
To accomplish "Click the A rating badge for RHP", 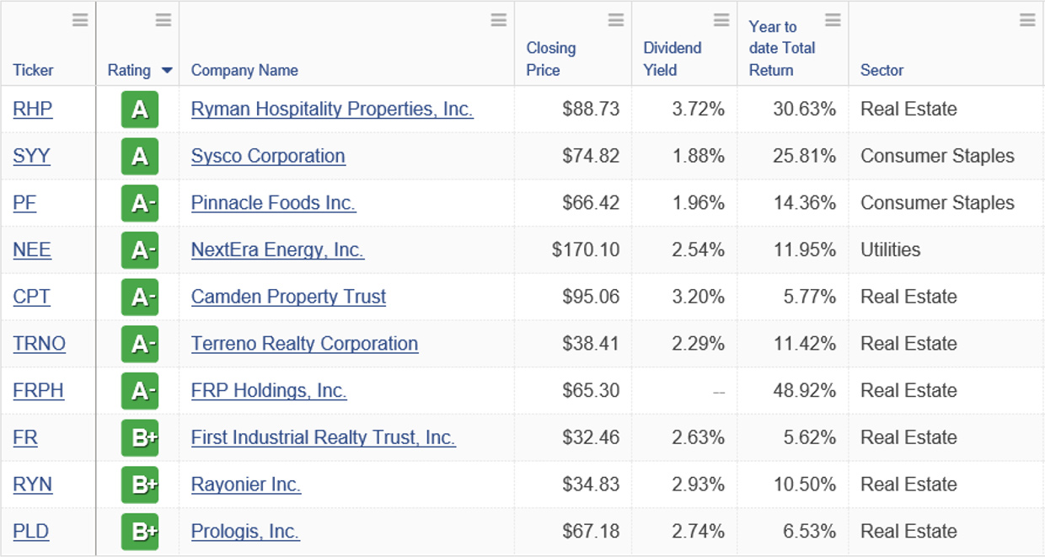I will tap(140, 110).
